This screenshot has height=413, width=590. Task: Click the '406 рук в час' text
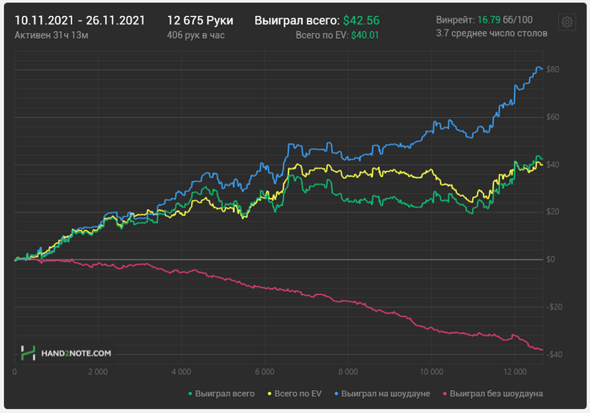(196, 35)
